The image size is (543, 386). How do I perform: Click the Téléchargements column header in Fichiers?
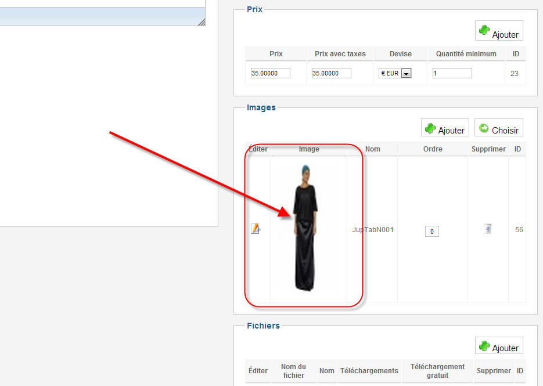369,370
